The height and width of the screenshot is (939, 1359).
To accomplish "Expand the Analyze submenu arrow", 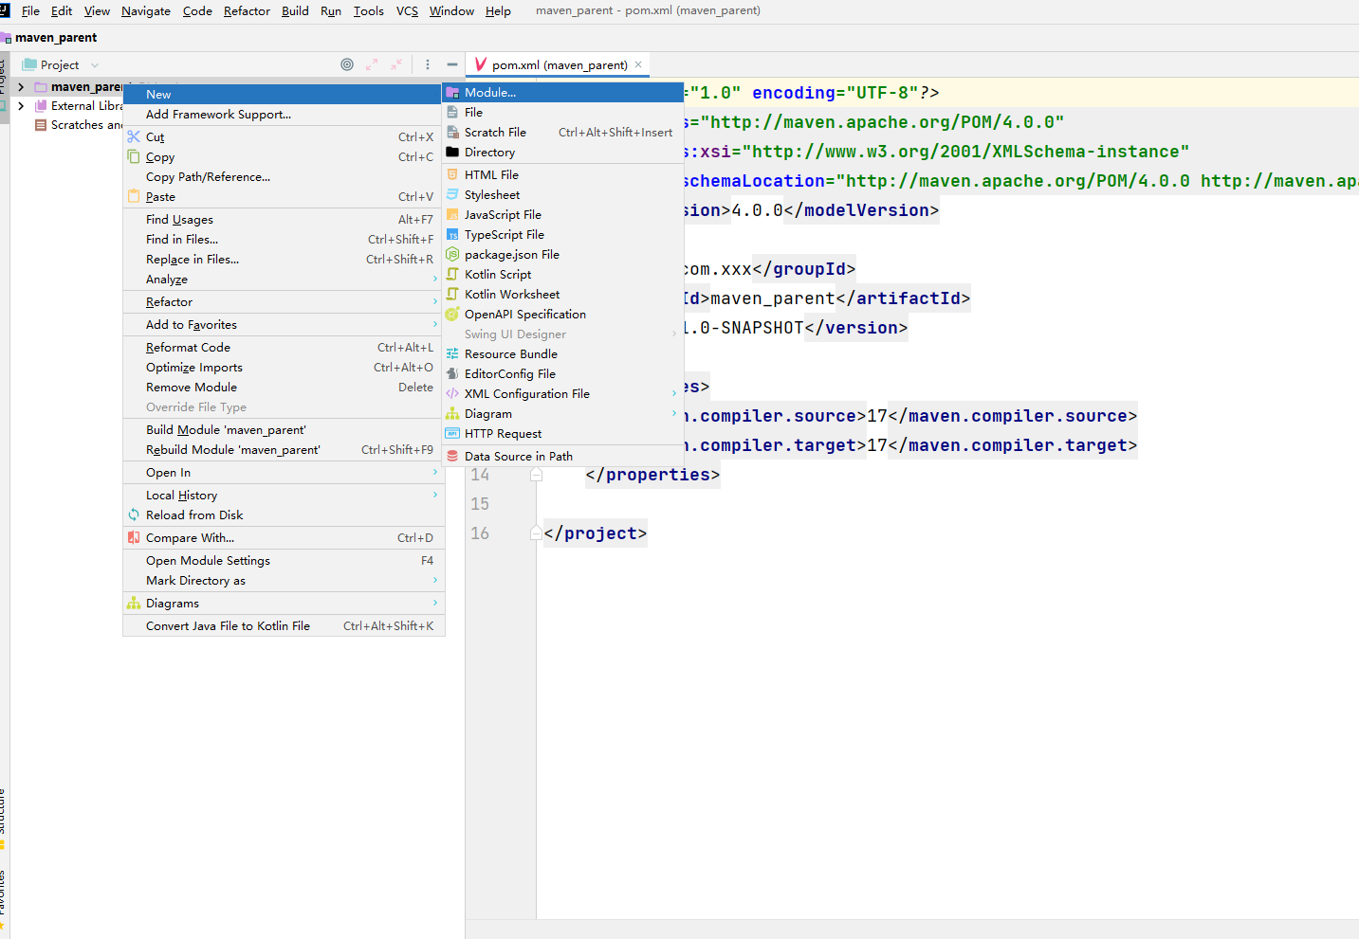I will coord(435,280).
